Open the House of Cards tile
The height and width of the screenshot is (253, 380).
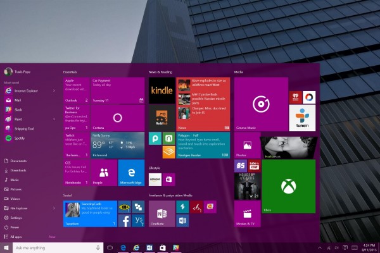(247, 187)
